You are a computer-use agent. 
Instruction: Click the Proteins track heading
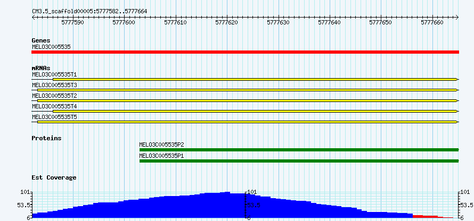click(46, 138)
